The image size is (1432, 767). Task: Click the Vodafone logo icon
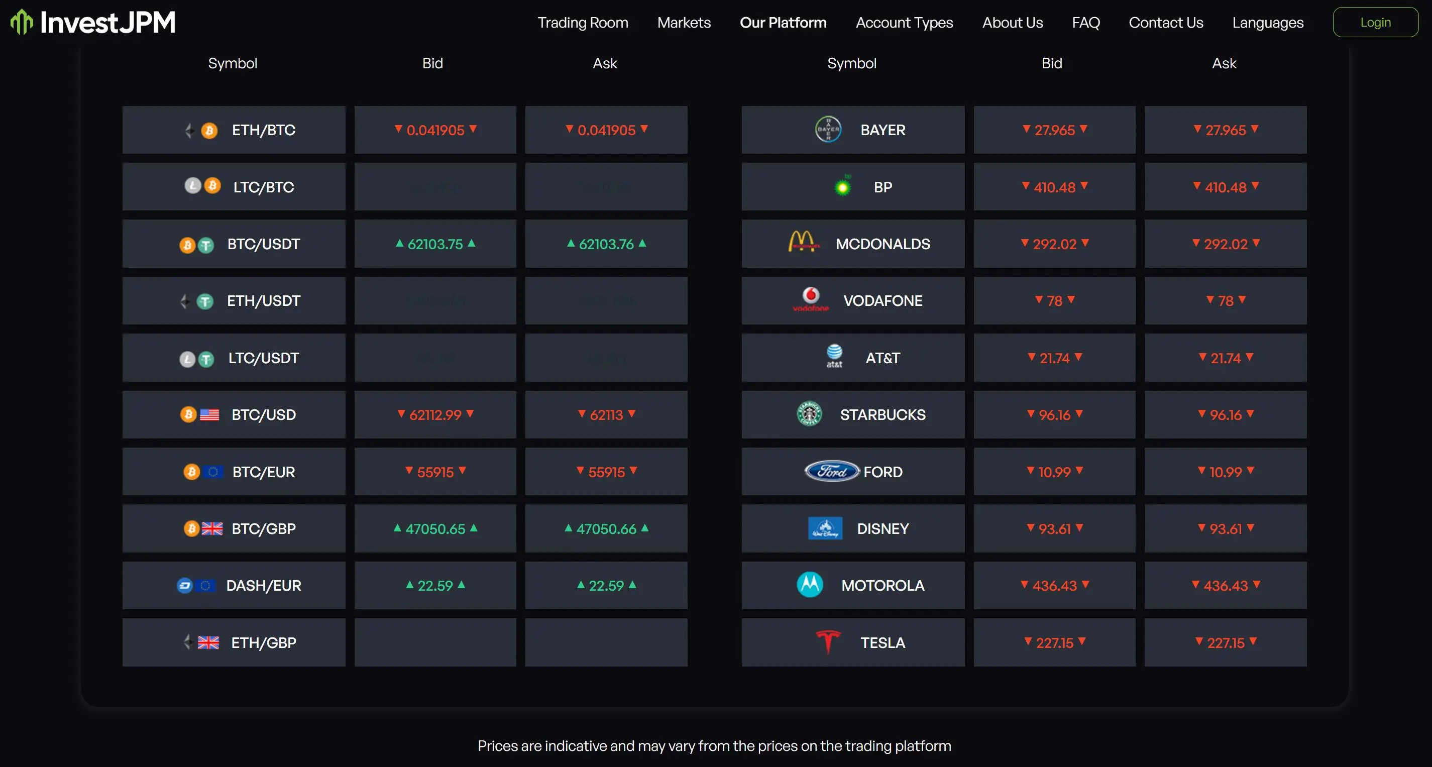point(811,299)
